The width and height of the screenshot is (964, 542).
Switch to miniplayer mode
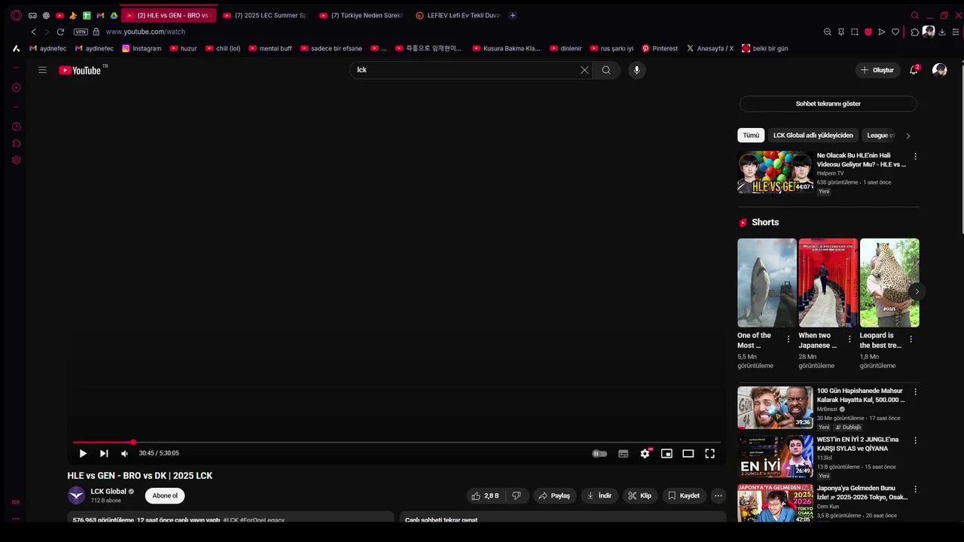coord(667,454)
